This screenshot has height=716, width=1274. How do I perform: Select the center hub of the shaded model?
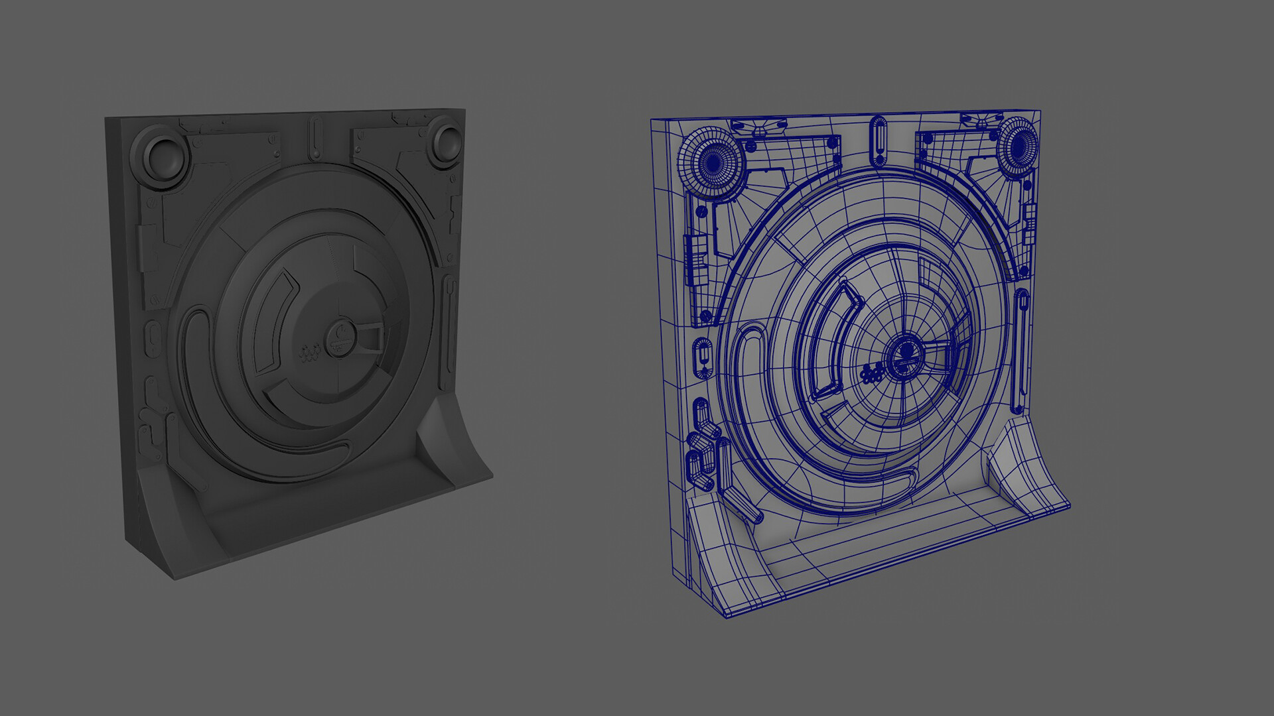tap(342, 339)
